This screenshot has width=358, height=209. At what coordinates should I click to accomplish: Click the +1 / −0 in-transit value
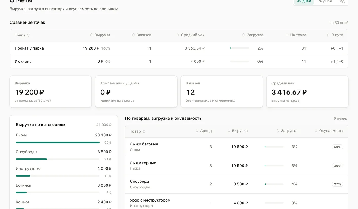337,62
